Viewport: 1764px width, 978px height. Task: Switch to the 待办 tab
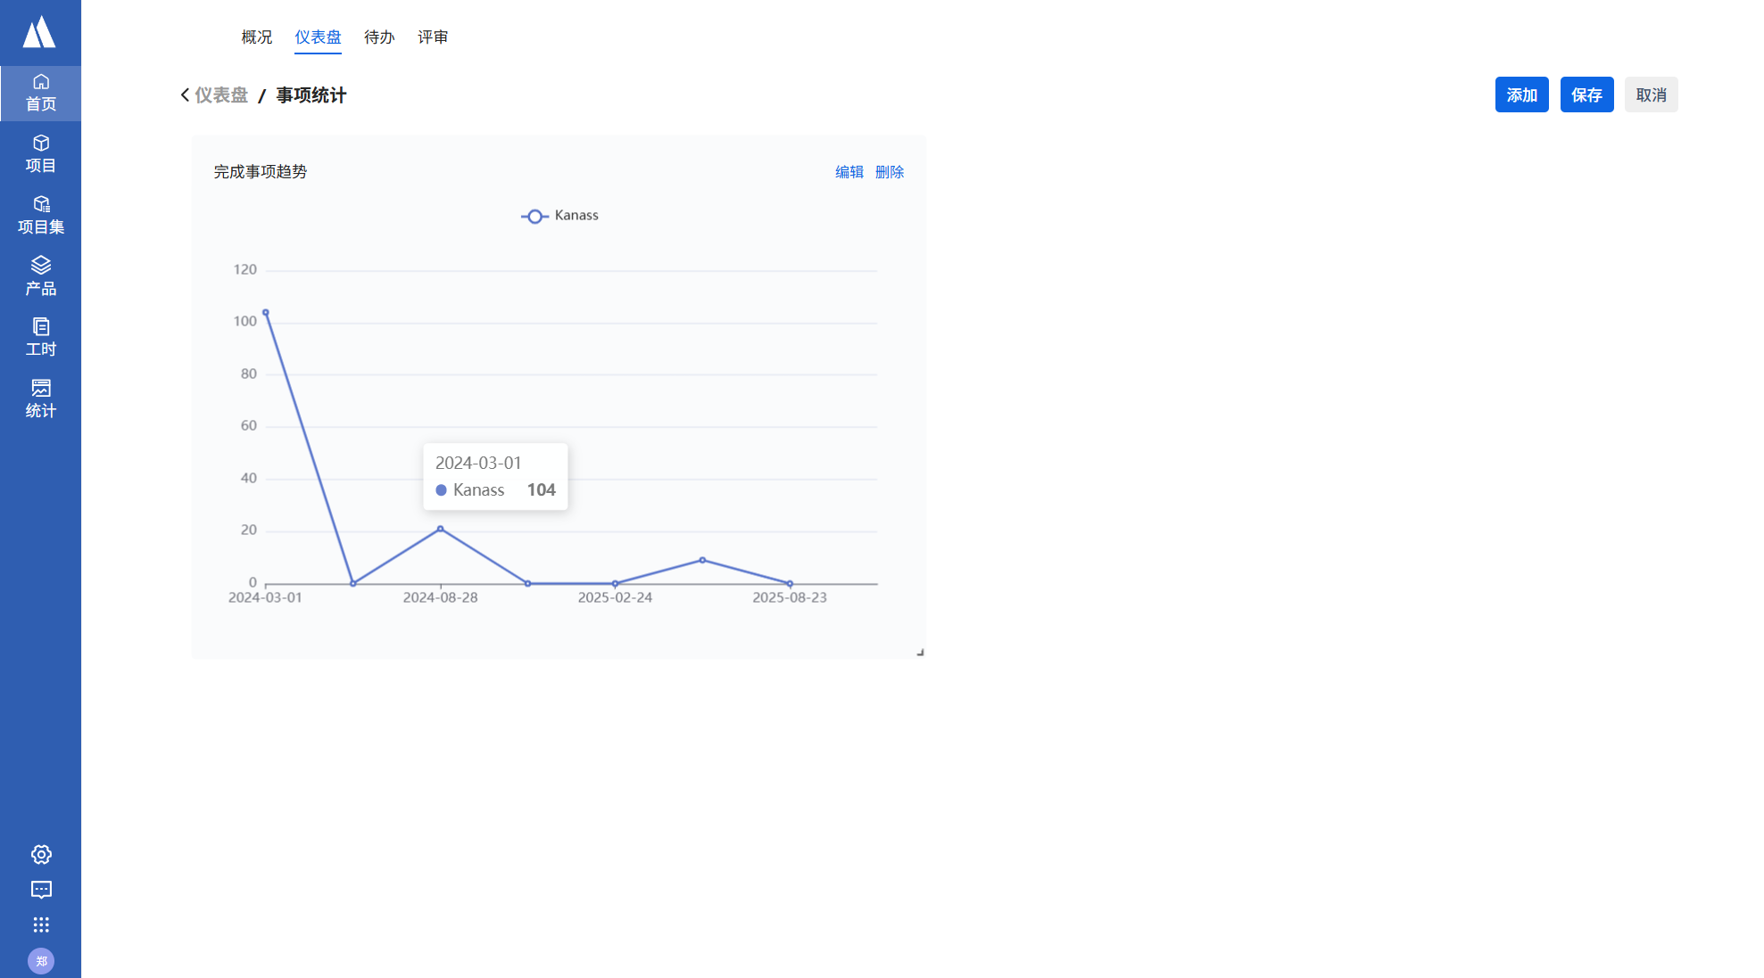(379, 37)
